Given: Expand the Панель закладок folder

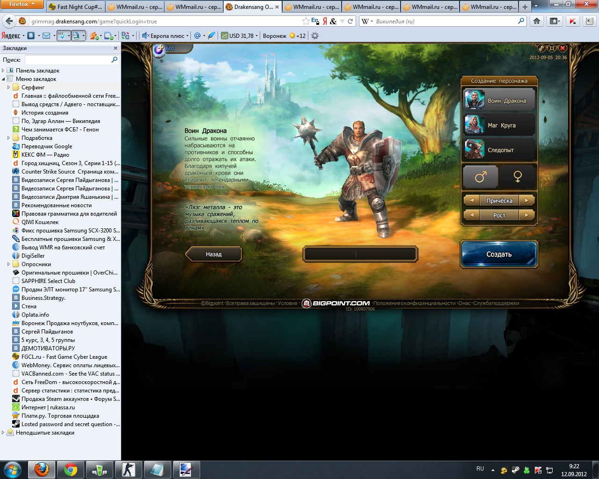Looking at the screenshot, I should [x=3, y=71].
